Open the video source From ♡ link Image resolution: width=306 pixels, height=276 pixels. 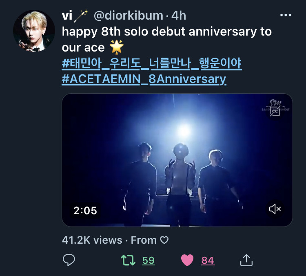[x=149, y=240]
